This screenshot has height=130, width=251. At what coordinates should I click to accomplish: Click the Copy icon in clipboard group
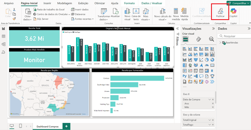point(14,14)
